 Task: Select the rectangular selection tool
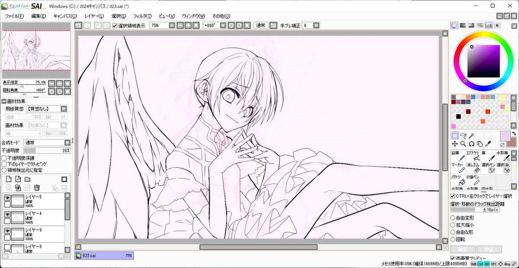click(455, 136)
